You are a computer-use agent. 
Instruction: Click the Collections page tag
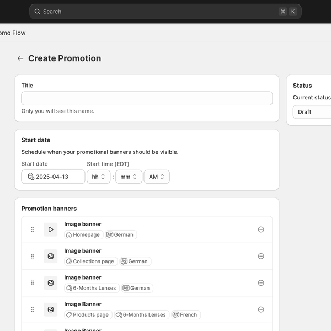point(91,261)
